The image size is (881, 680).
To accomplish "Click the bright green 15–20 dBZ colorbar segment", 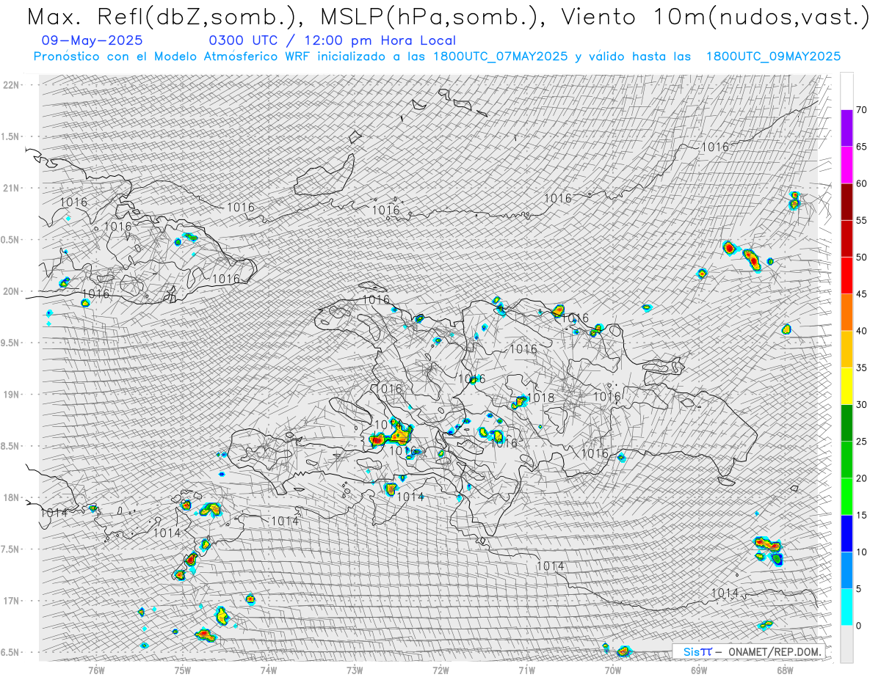I will coord(846,497).
